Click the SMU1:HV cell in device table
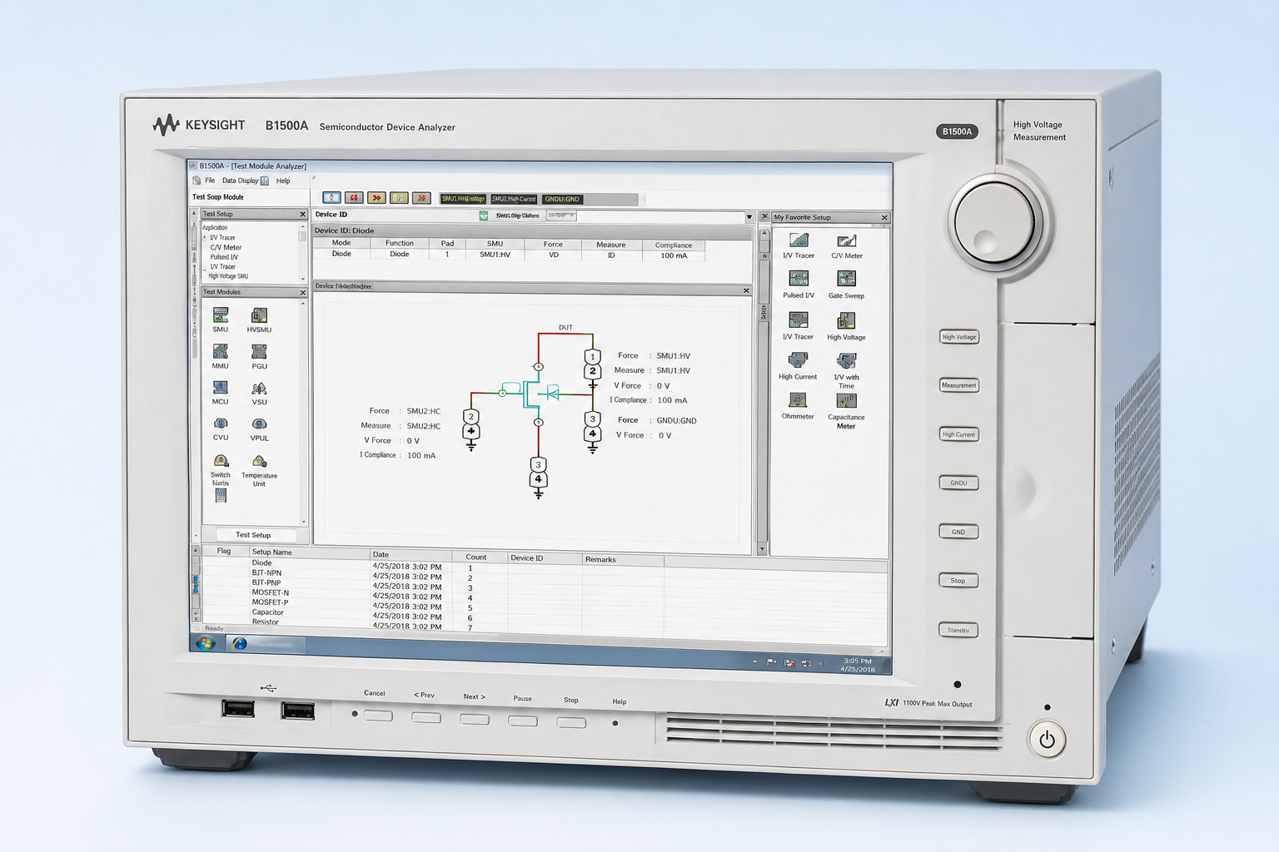 (x=495, y=255)
